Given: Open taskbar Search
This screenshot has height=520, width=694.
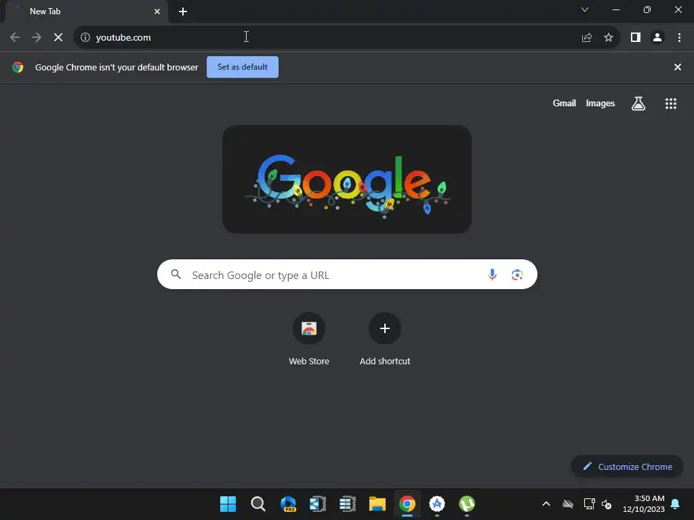Looking at the screenshot, I should tap(258, 504).
